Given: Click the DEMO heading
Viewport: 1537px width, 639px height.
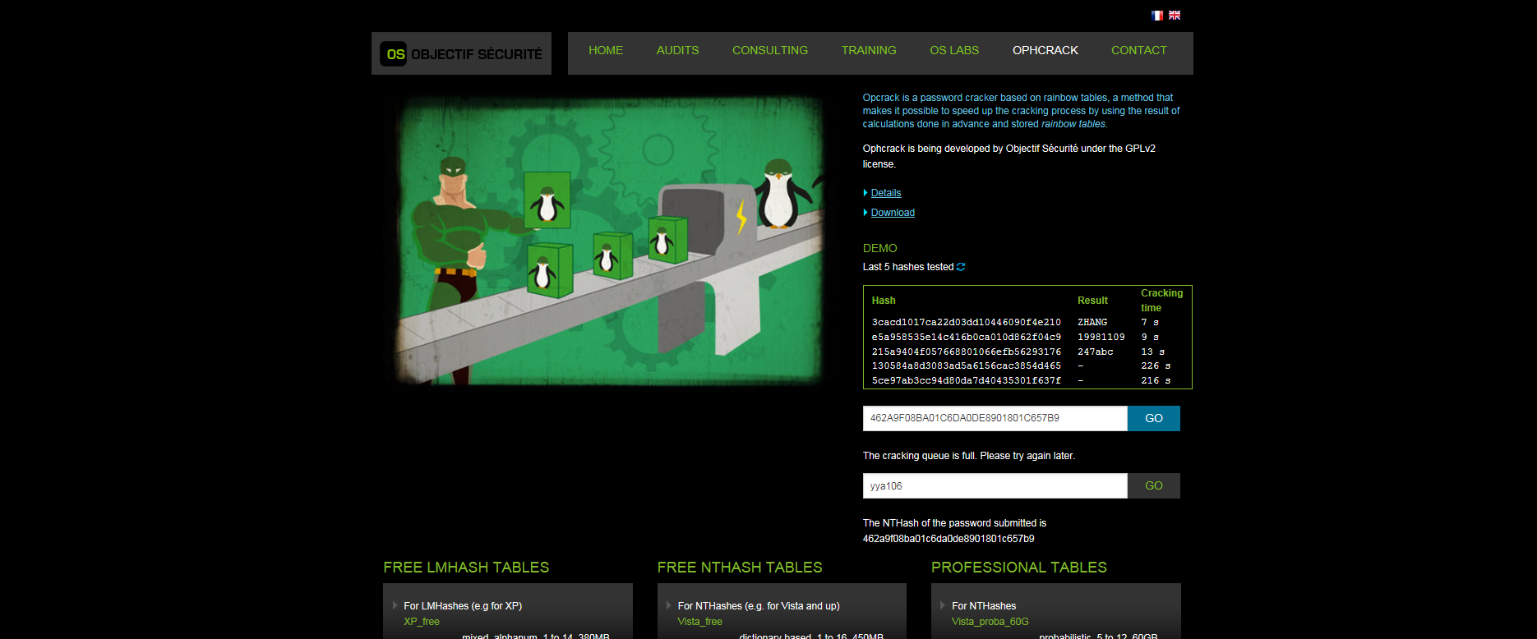Looking at the screenshot, I should (879, 248).
